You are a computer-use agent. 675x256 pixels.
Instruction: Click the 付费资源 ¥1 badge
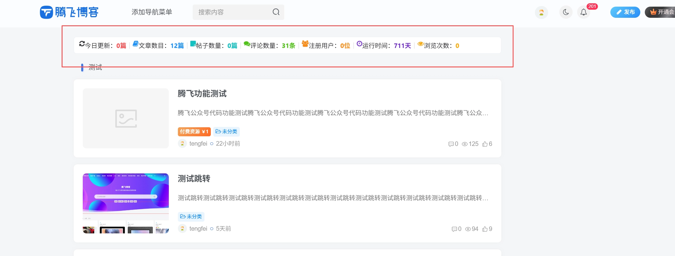[x=194, y=131]
